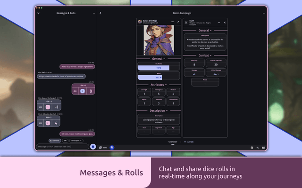Open the chat messages icon in bottom bar
Viewport: 302px width, 188px height.
coord(112,147)
